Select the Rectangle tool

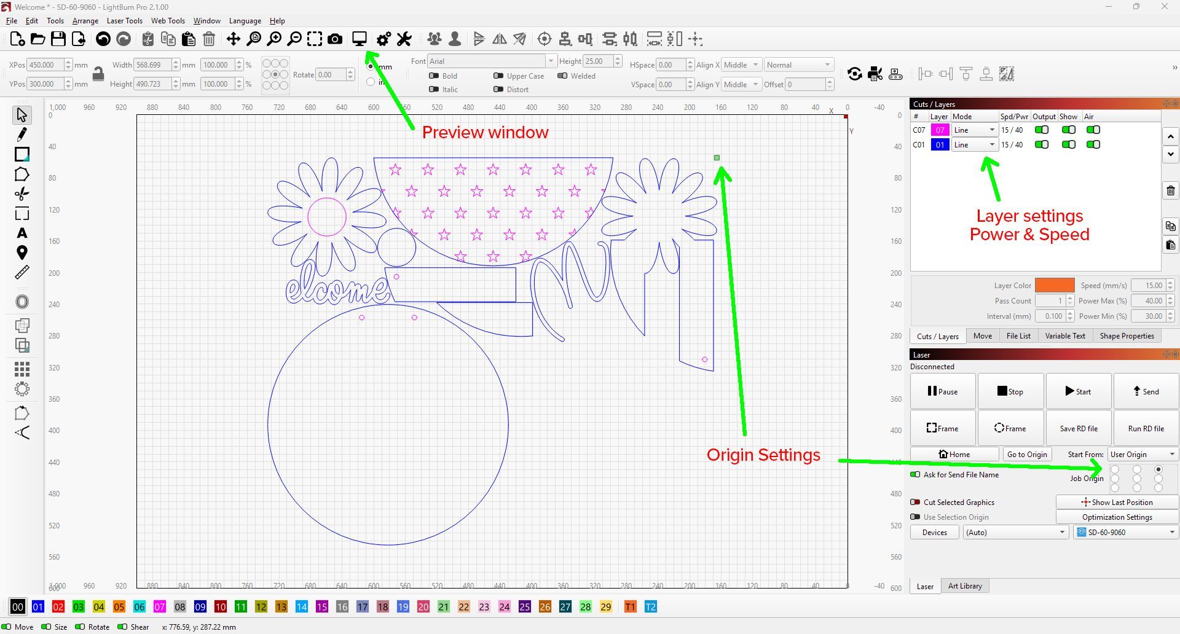(22, 154)
